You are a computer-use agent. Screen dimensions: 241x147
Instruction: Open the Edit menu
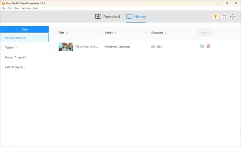10,8
